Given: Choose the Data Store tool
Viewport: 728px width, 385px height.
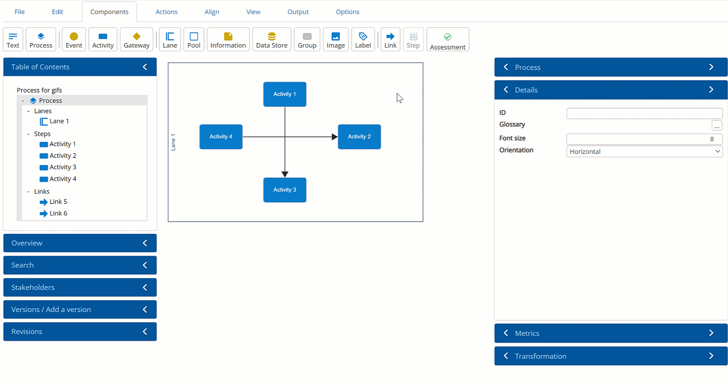Looking at the screenshot, I should pos(272,40).
